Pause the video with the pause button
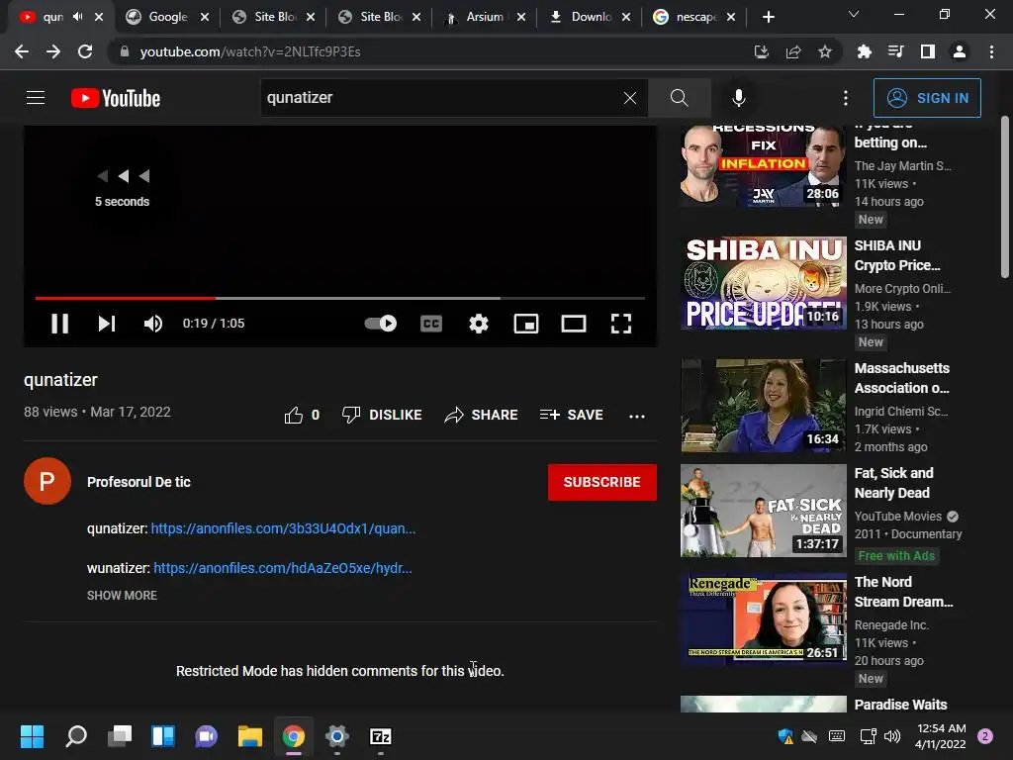This screenshot has width=1013, height=760. 59,324
